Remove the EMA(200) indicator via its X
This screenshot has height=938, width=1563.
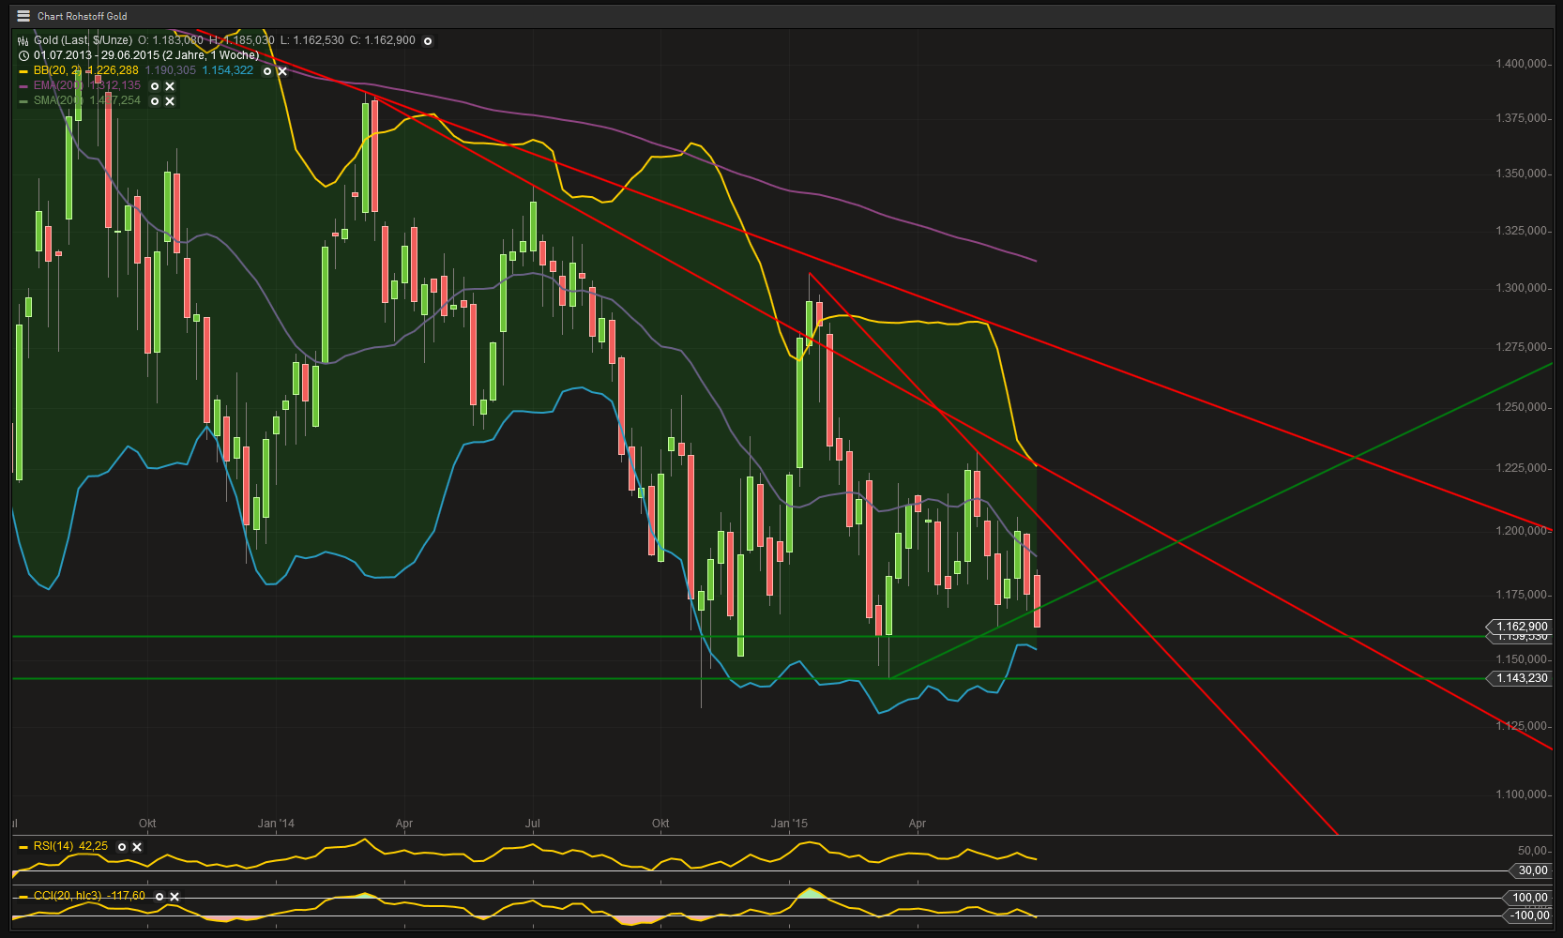coord(169,86)
